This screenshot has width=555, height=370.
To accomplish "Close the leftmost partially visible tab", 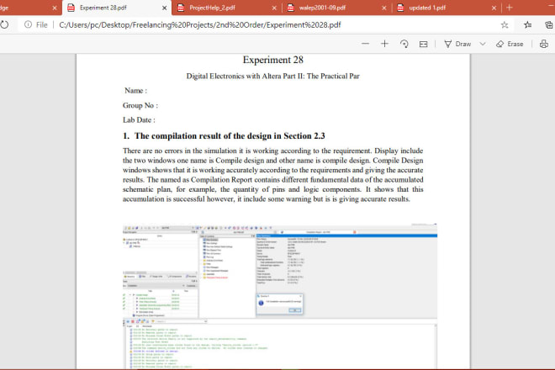I will tap(55, 8).
